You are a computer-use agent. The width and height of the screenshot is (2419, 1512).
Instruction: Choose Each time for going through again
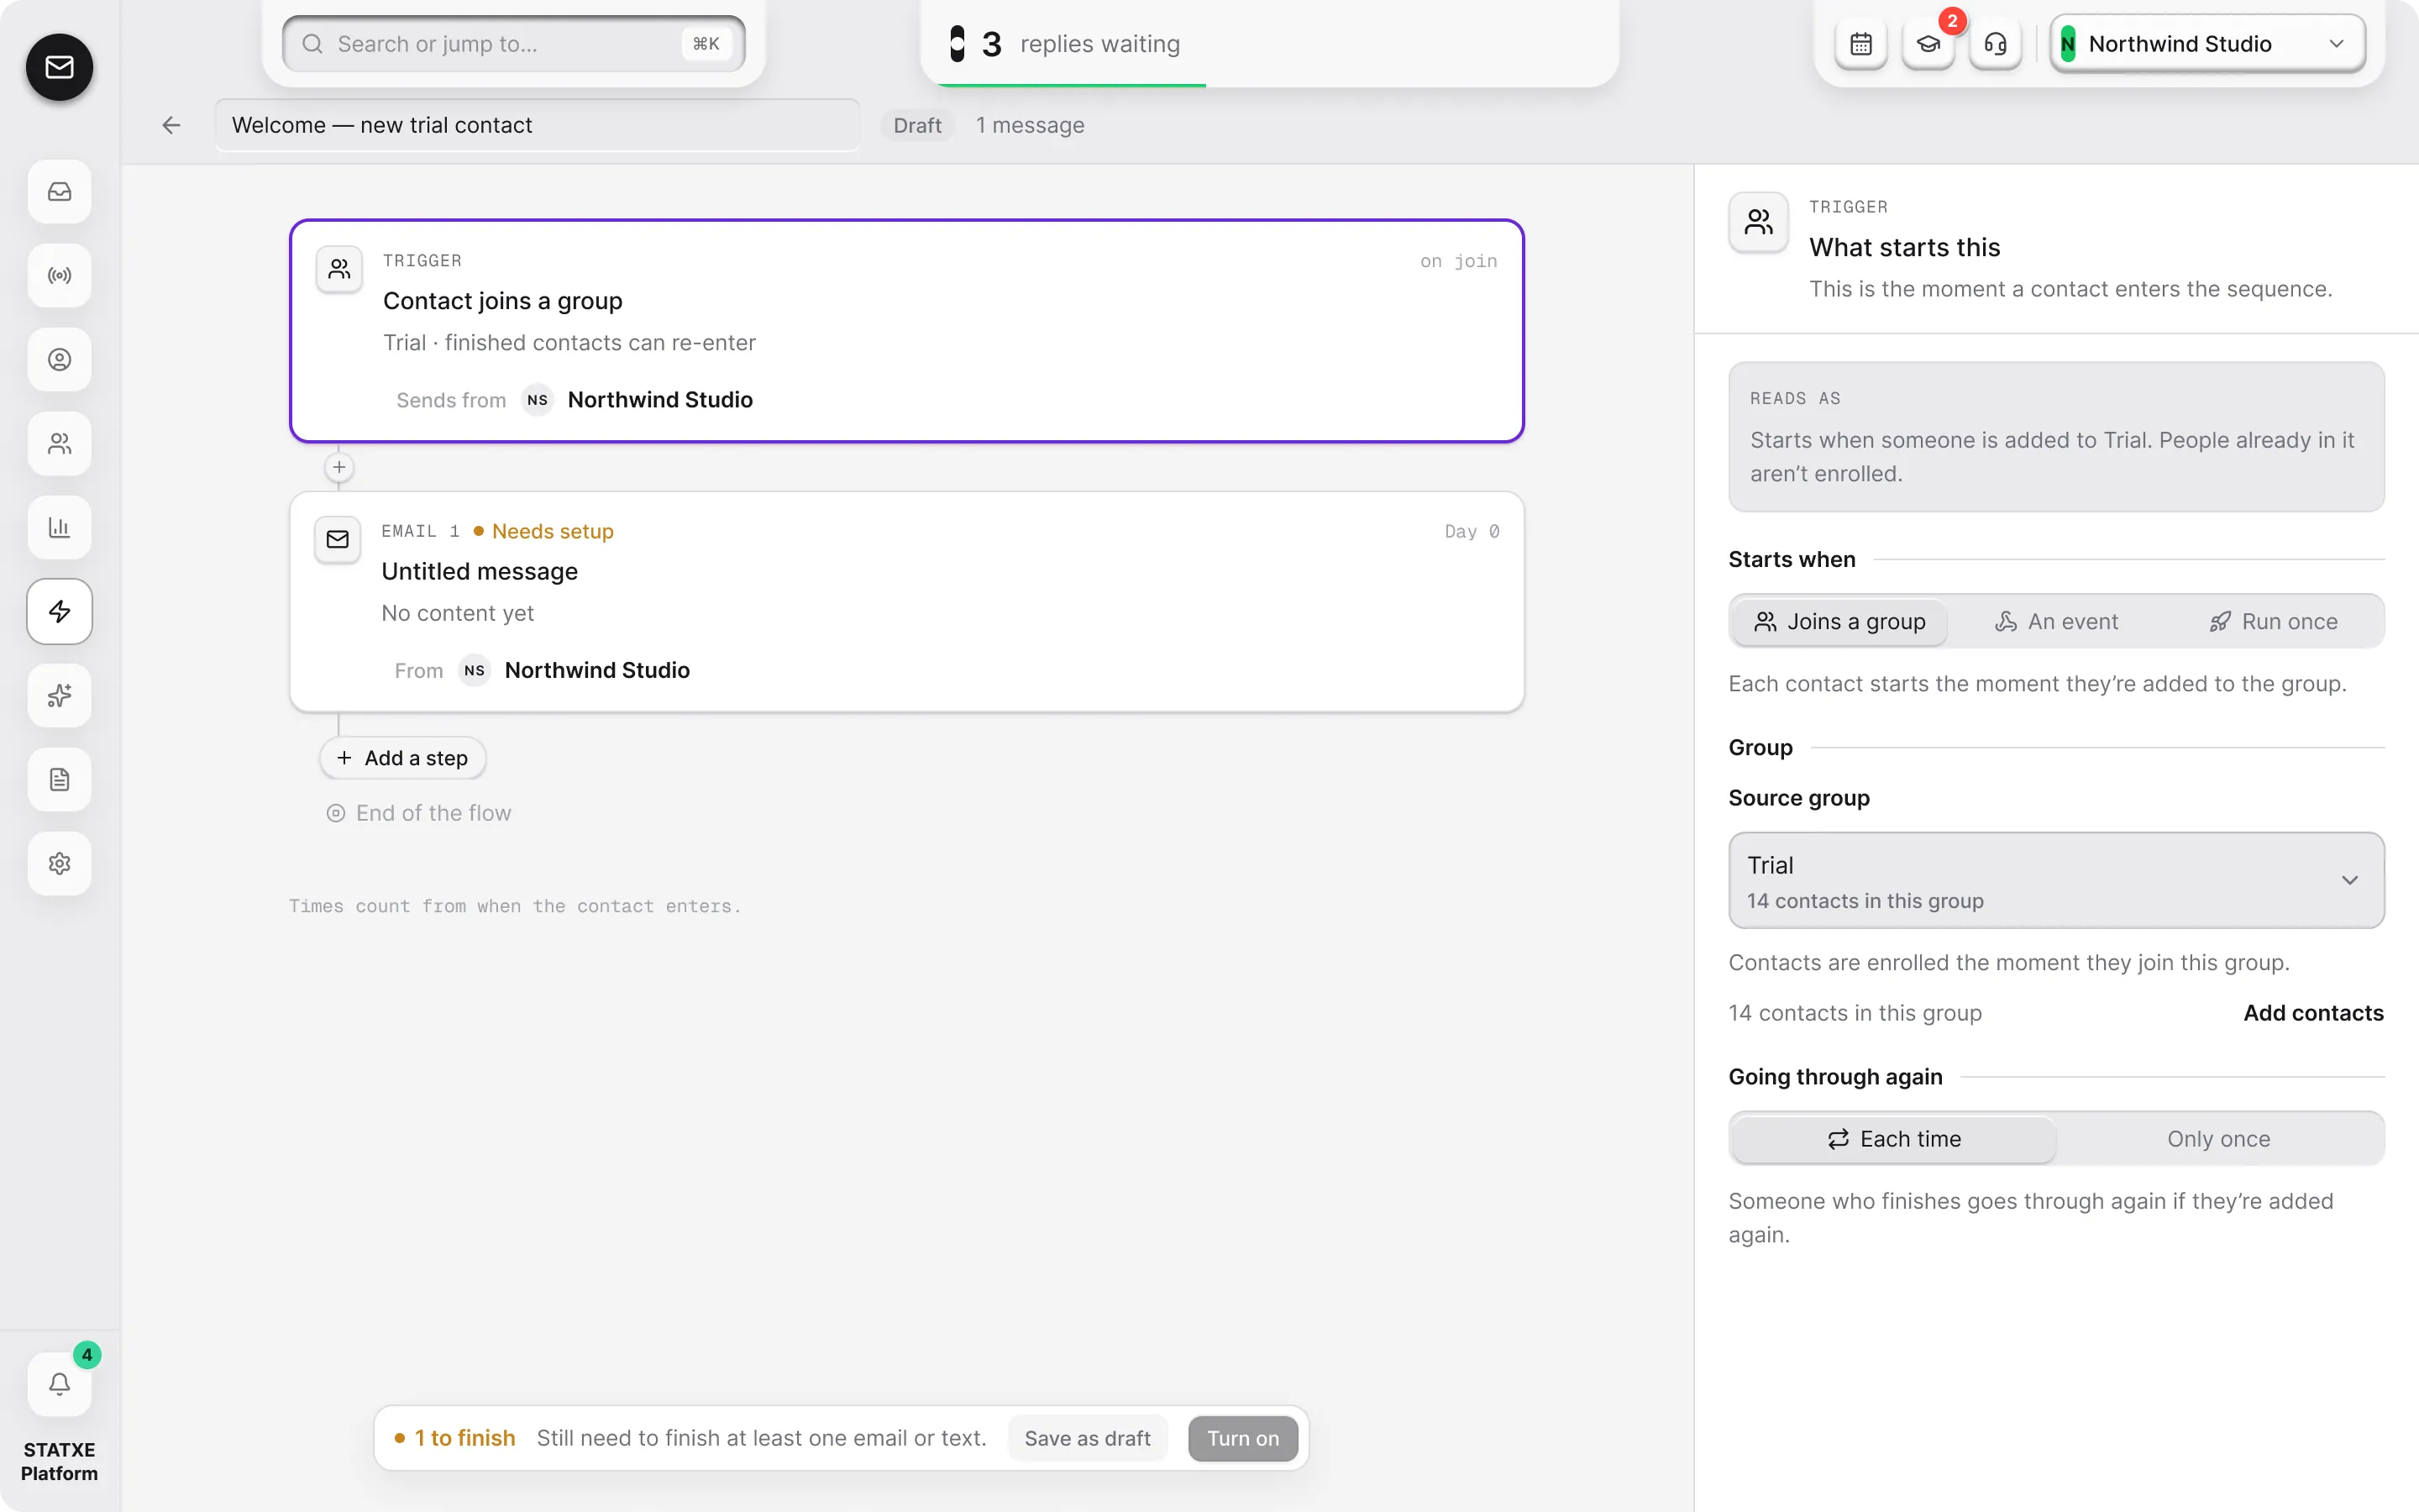click(1894, 1139)
